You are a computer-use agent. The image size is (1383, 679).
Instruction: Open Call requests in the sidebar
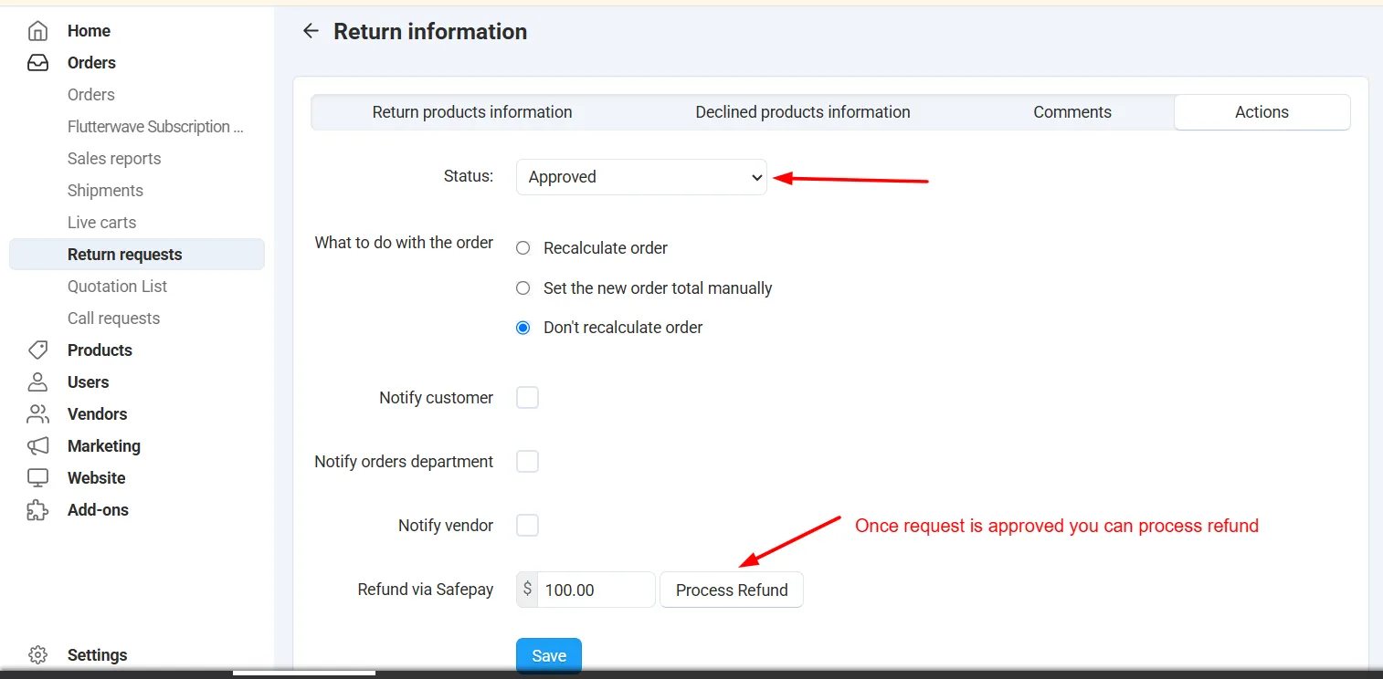click(x=113, y=319)
